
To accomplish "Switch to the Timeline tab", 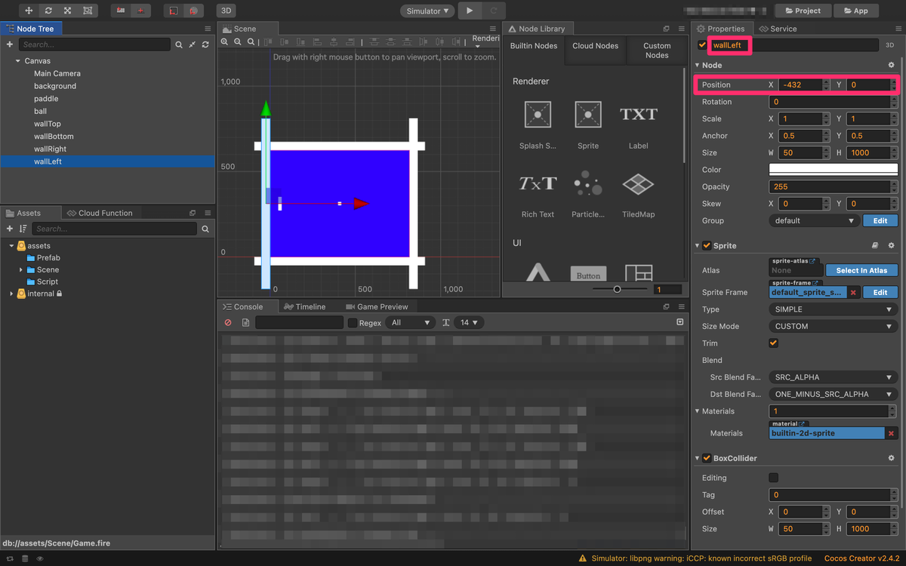I will [305, 306].
